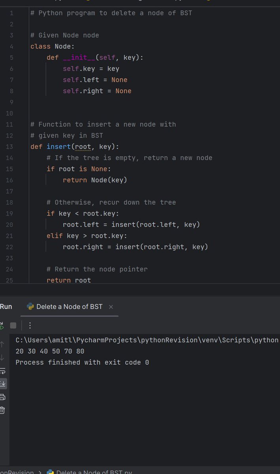Click the underlined root parameter in insert

tap(83, 147)
